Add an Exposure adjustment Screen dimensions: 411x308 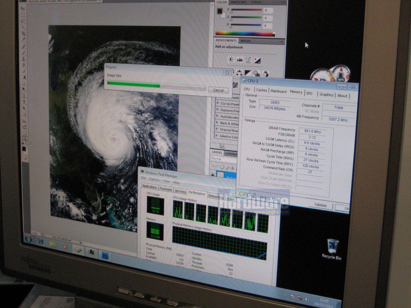(257, 60)
